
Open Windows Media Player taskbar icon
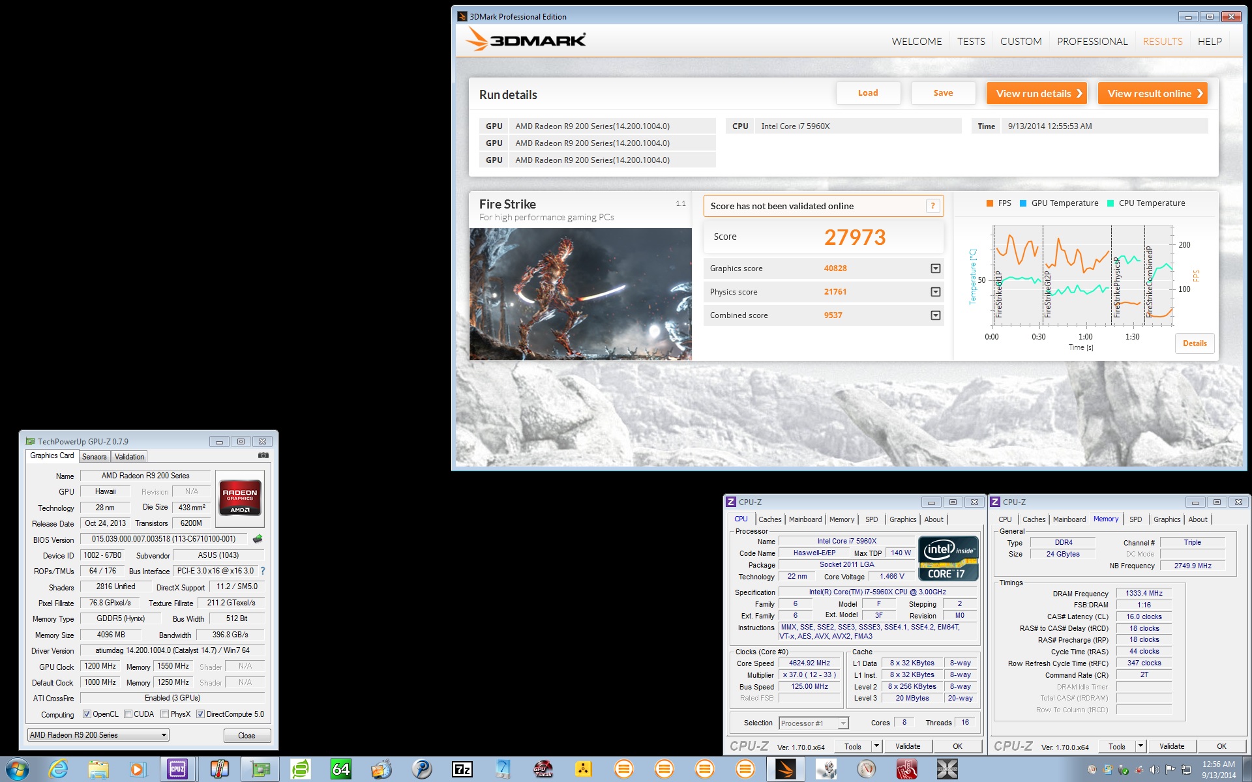(137, 770)
